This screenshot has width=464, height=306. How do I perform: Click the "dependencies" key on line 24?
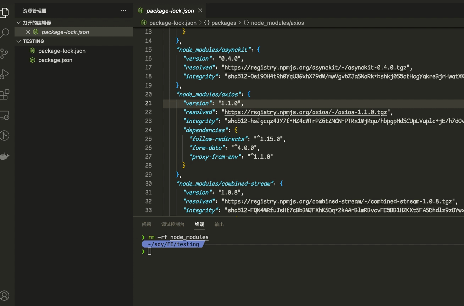[206, 130]
